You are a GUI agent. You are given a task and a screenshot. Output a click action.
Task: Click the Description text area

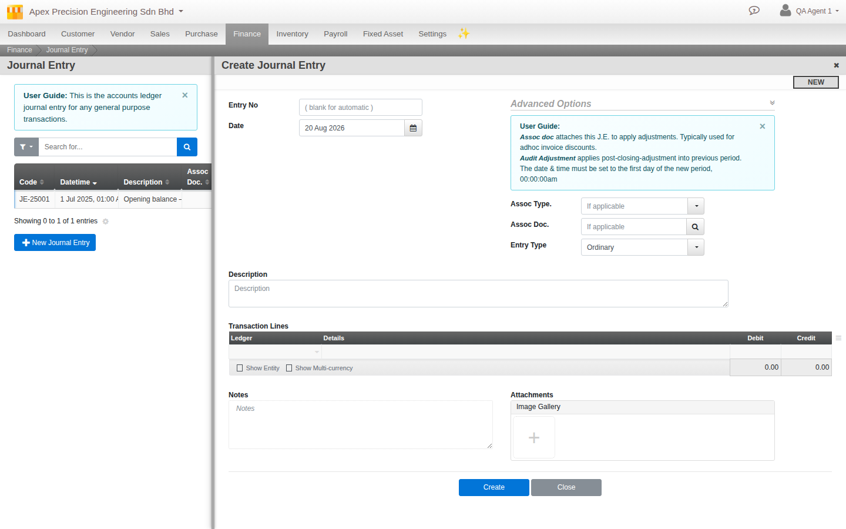click(x=478, y=293)
